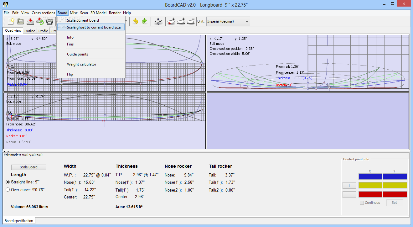Close the open Board menu
The width and height of the screenshot is (413, 227).
click(x=62, y=13)
